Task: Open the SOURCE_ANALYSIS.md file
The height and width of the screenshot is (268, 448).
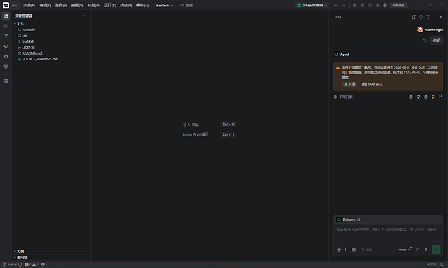Action: [40, 59]
